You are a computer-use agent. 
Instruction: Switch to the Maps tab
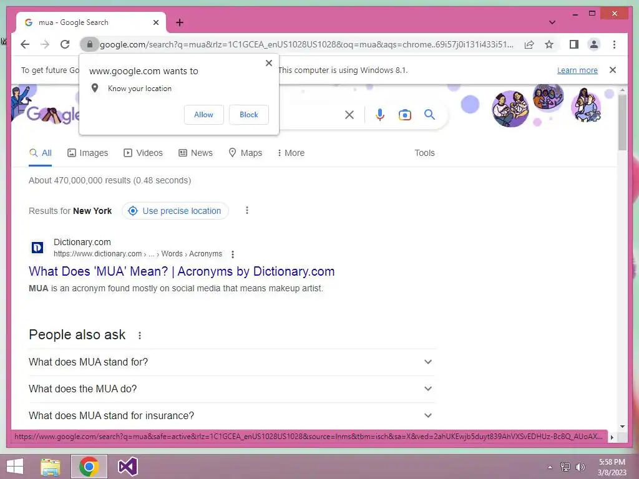[x=245, y=153]
